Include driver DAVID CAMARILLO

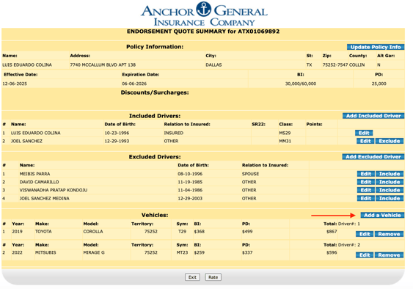(390, 182)
